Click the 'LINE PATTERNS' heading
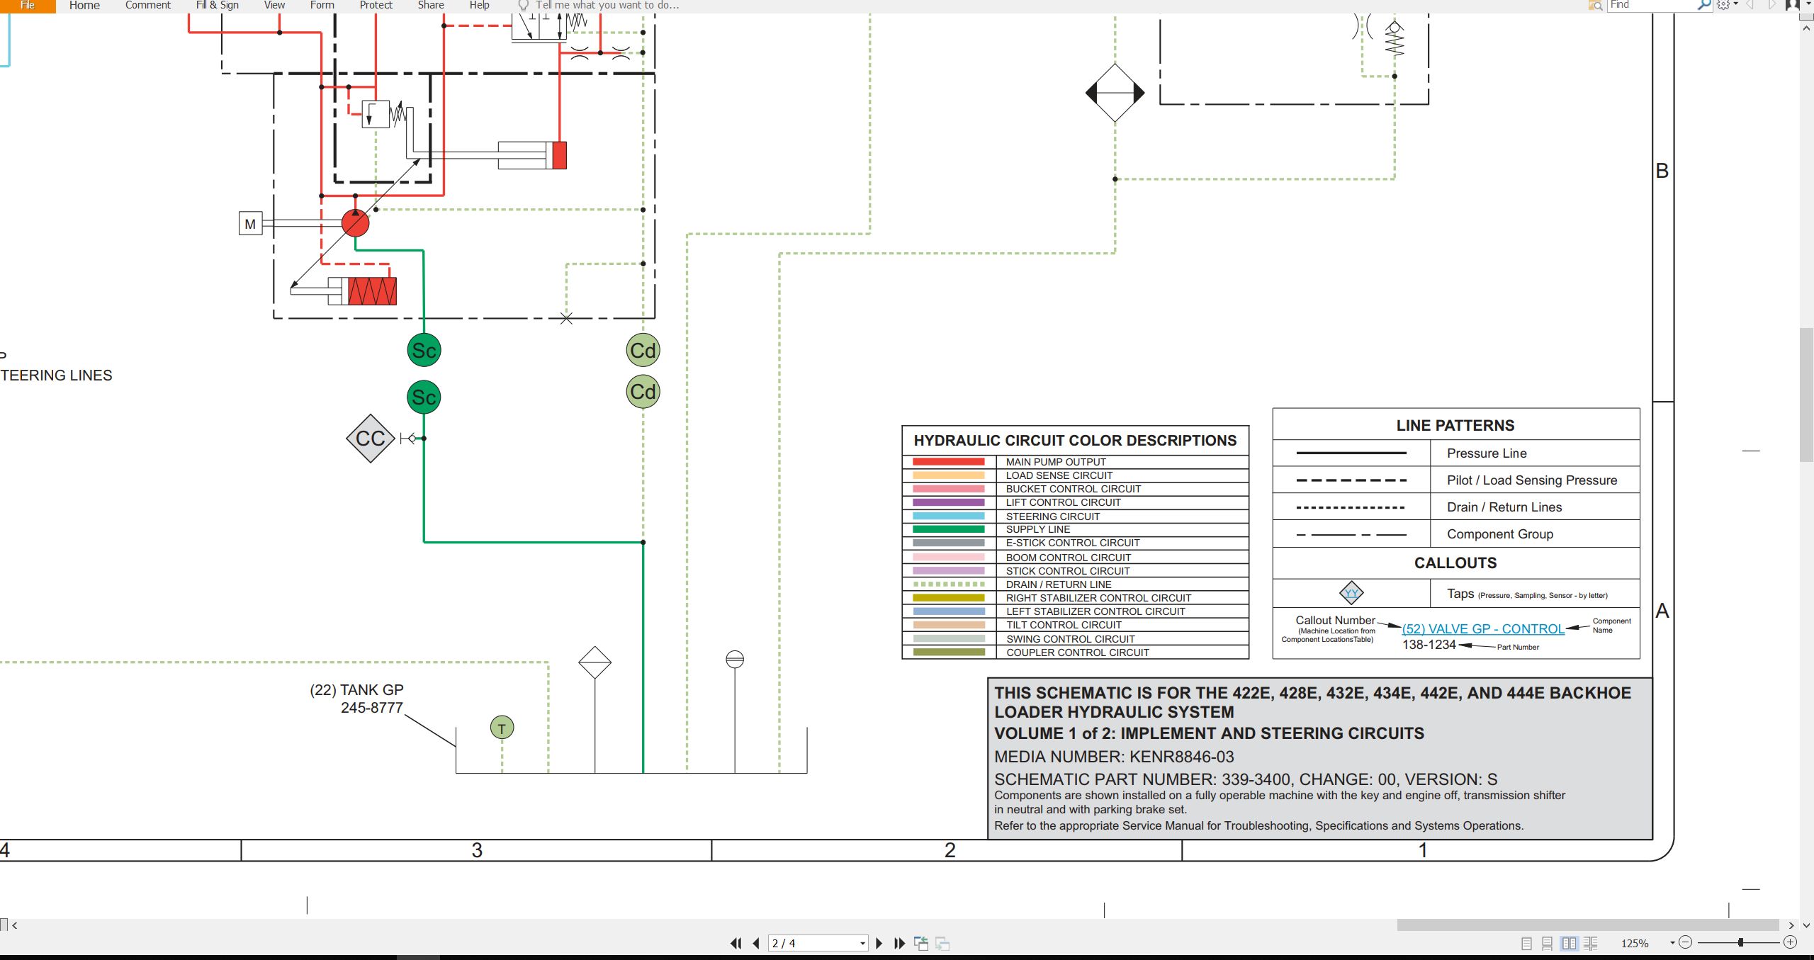Viewport: 1814px width, 960px height. click(1455, 425)
